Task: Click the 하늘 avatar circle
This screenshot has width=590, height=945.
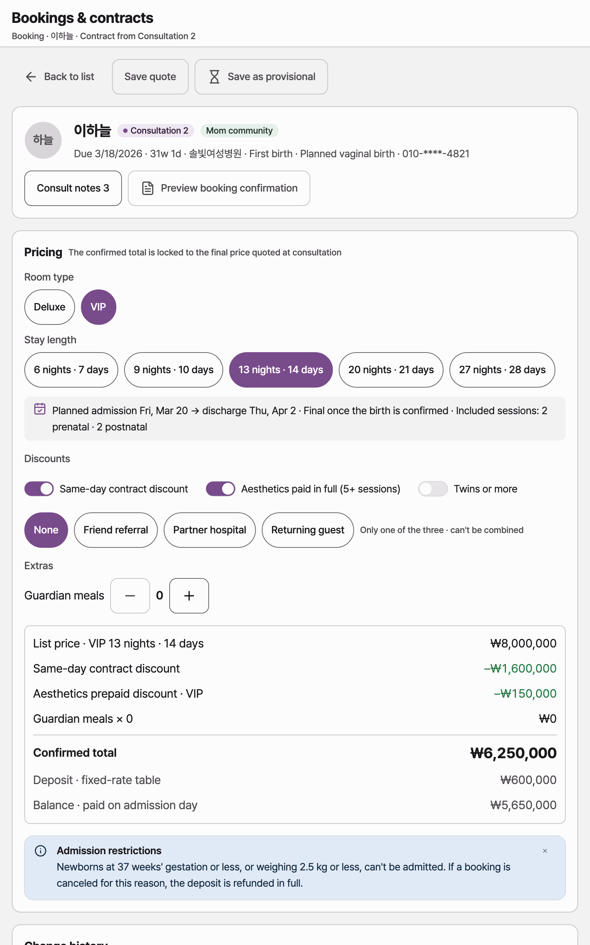Action: tap(43, 140)
